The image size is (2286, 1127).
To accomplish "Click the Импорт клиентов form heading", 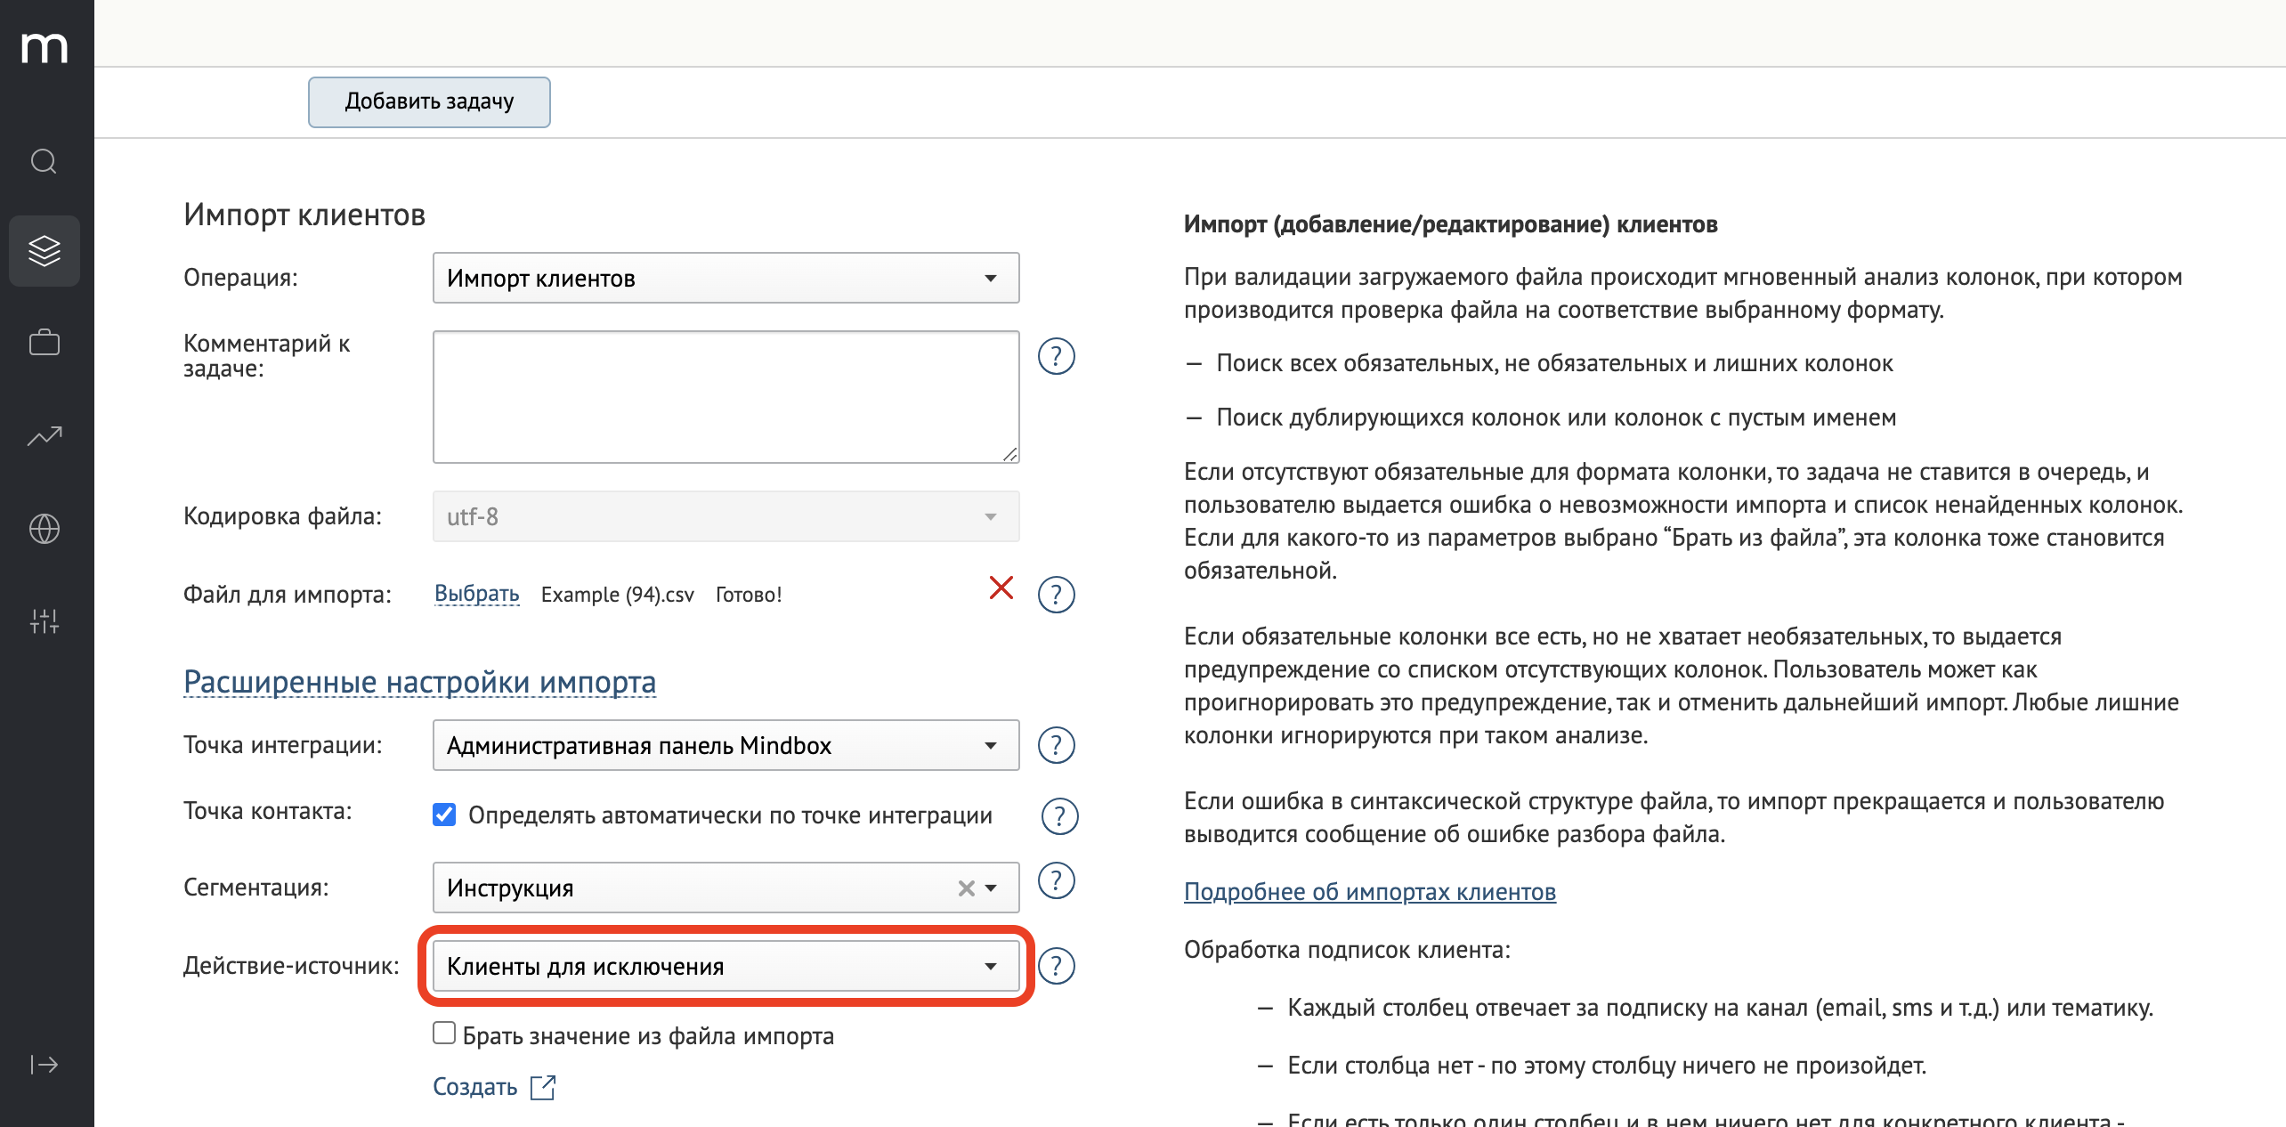I will [304, 215].
